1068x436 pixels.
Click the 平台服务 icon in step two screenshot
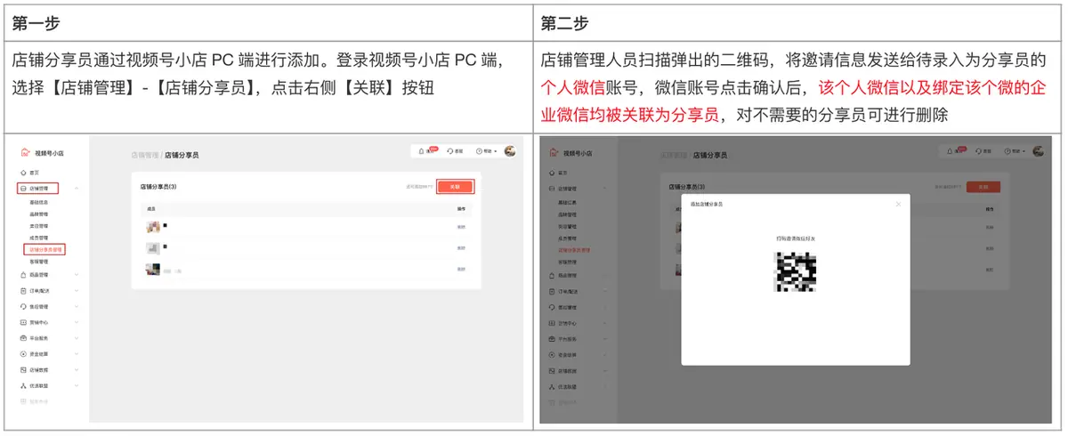click(551, 338)
